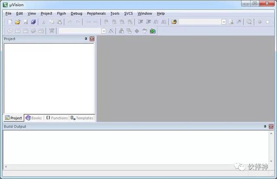The width and height of the screenshot is (277, 179).
Task: Select the Templates tab
Action: click(x=82, y=118)
